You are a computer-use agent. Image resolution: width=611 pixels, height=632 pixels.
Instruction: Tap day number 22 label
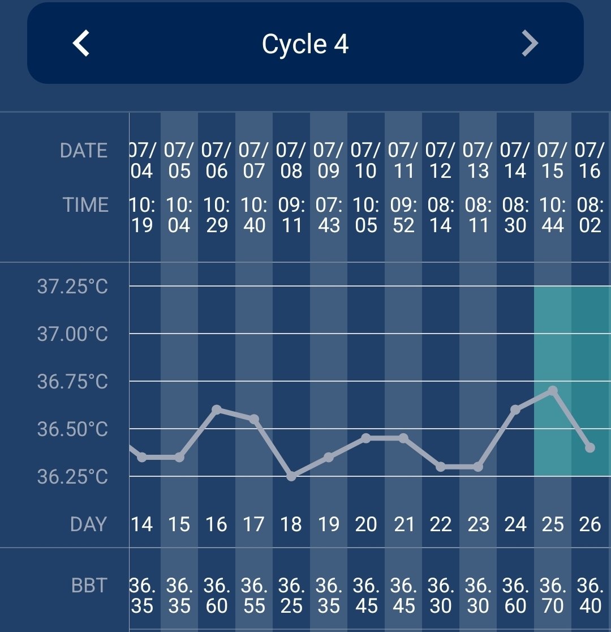pos(441,524)
